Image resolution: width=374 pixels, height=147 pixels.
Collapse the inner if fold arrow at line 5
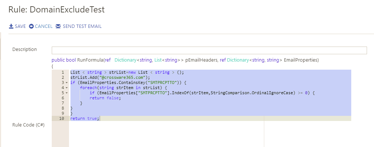tap(66, 93)
